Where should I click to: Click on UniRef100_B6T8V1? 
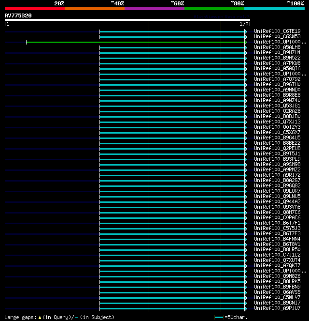pyautogui.click(x=277, y=244)
